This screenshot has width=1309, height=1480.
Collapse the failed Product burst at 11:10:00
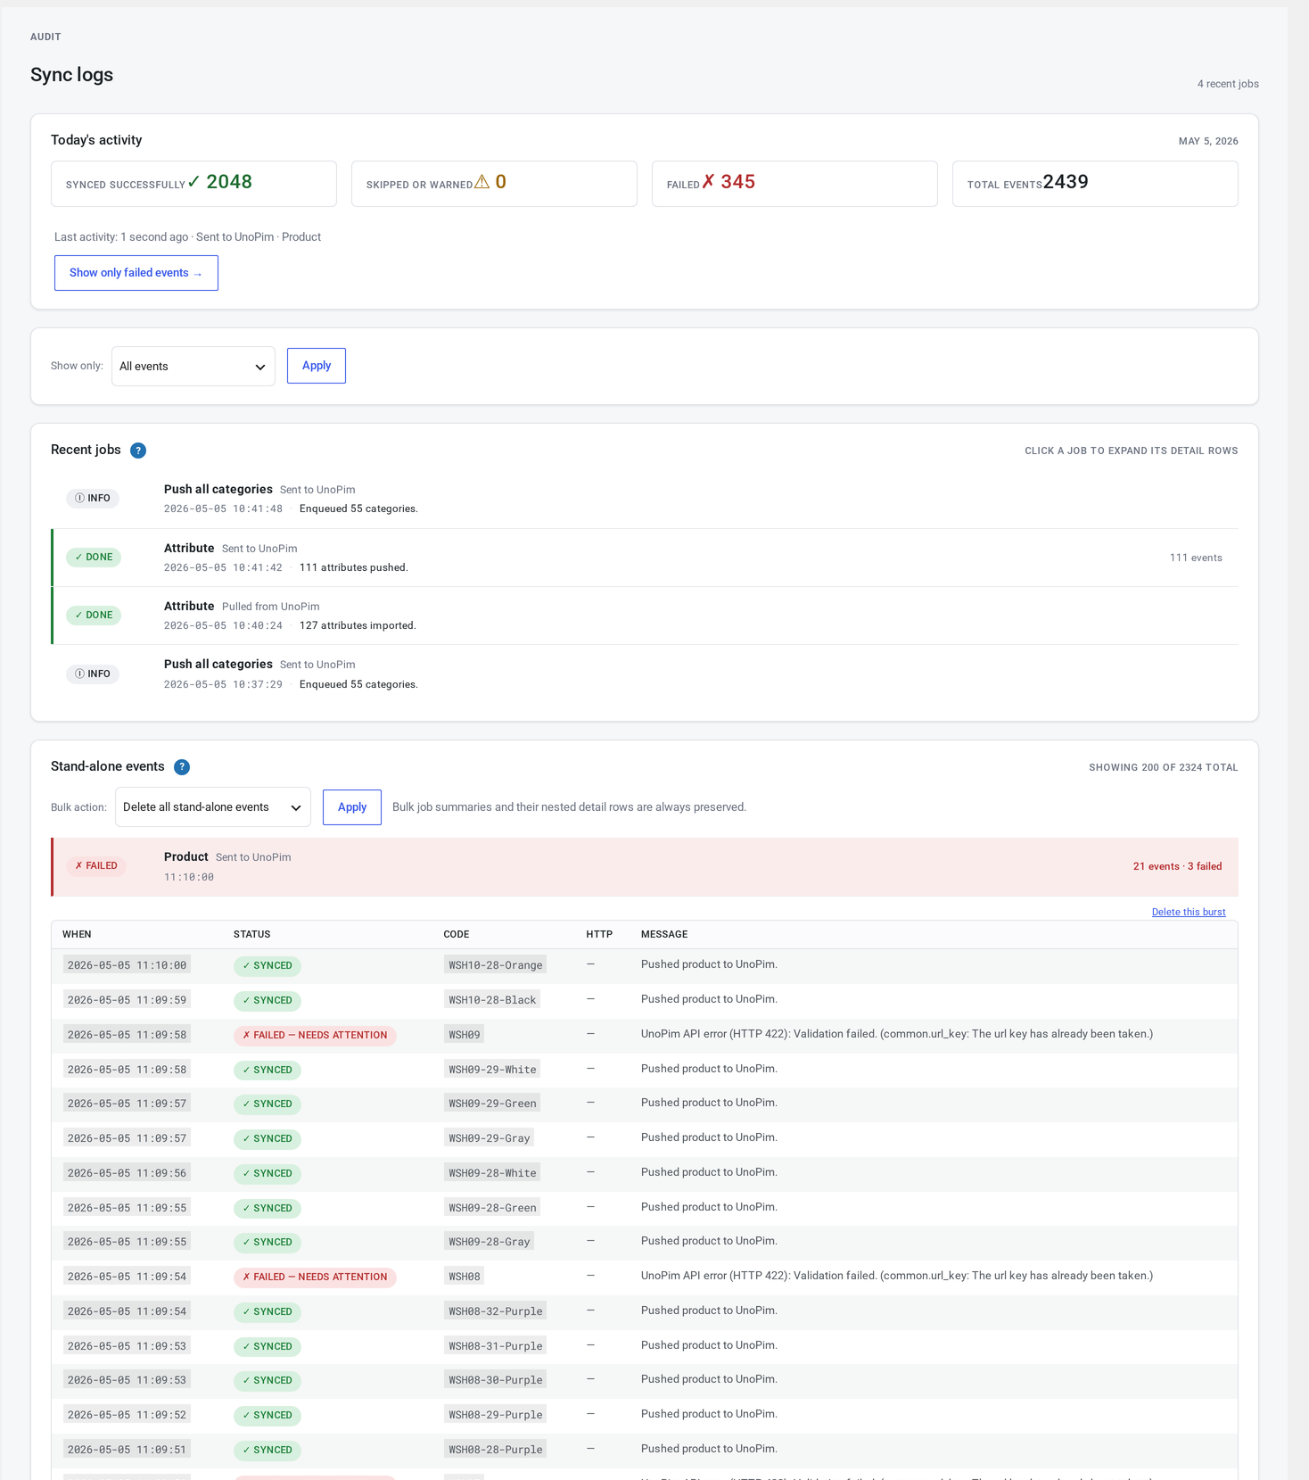tap(645, 866)
